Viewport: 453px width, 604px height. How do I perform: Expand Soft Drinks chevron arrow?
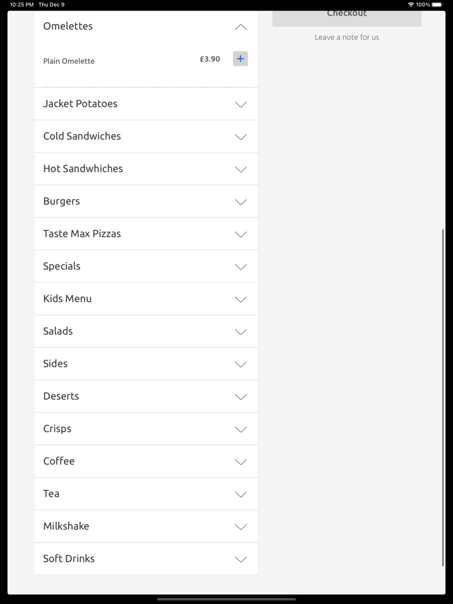click(241, 559)
